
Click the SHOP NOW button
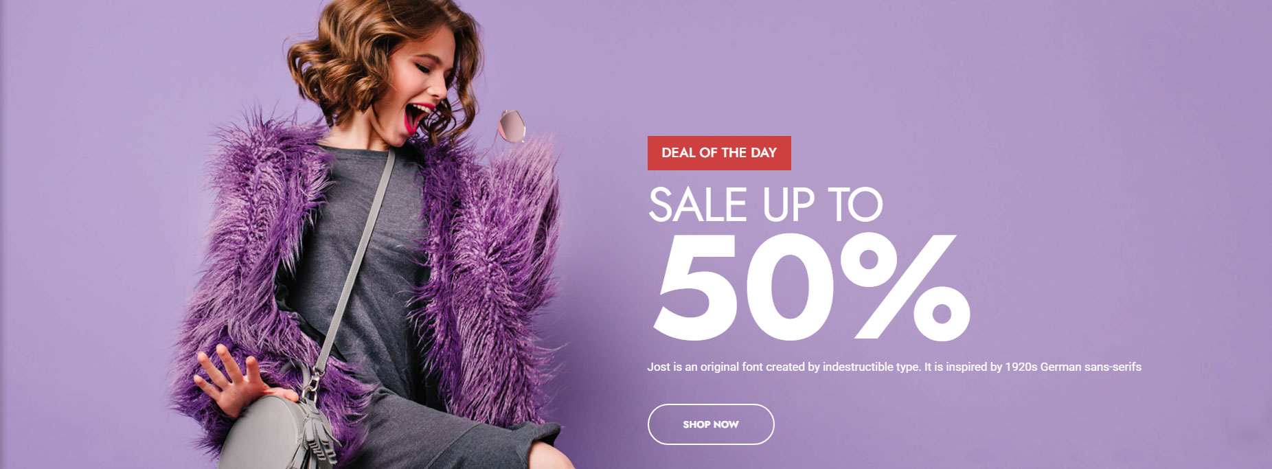[711, 424]
